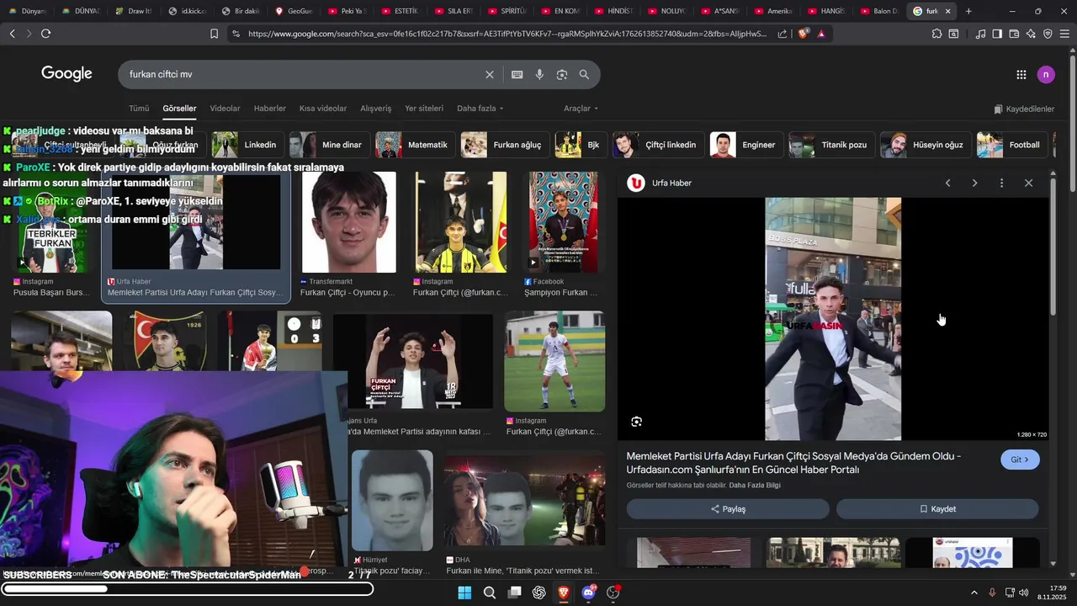Search by image with the Lens icon
The width and height of the screenshot is (1077, 606).
[562, 74]
